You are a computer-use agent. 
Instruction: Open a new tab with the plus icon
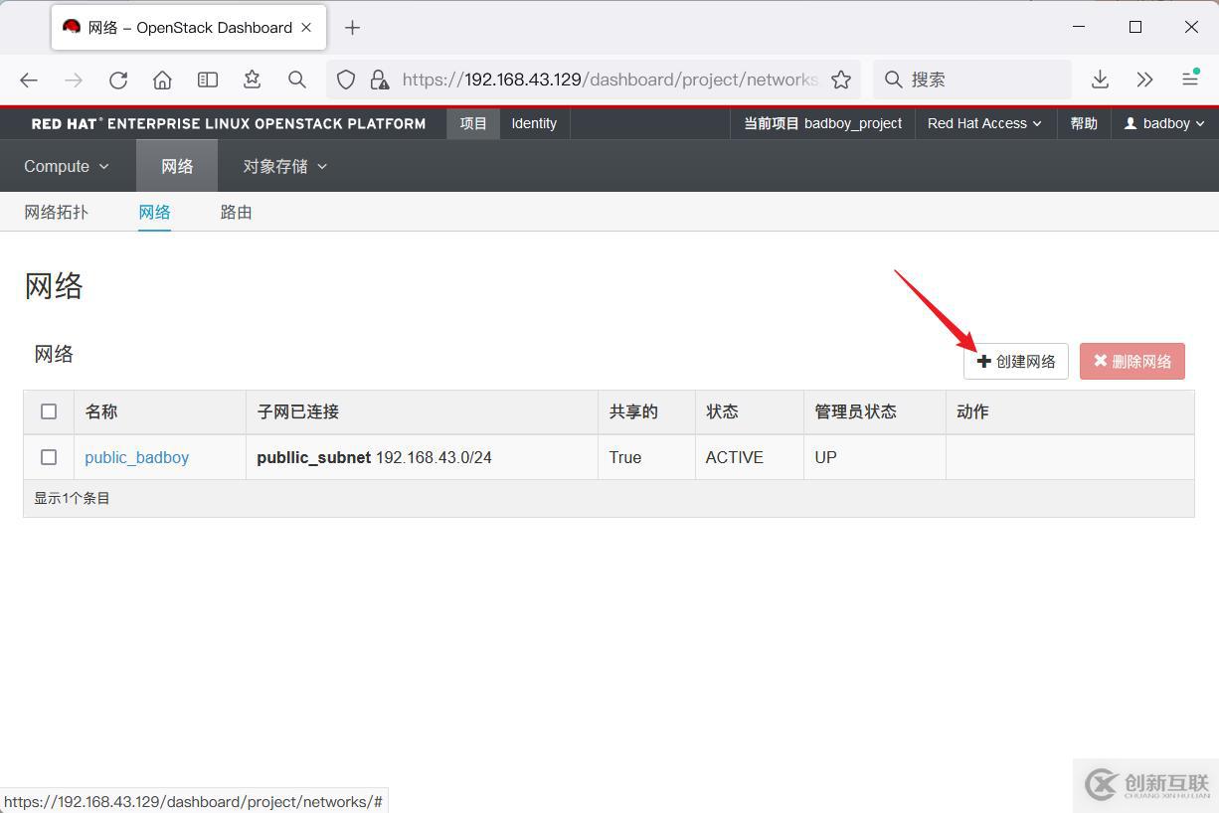(352, 28)
